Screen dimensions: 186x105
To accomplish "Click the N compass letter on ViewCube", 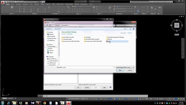I will pos(177,20).
